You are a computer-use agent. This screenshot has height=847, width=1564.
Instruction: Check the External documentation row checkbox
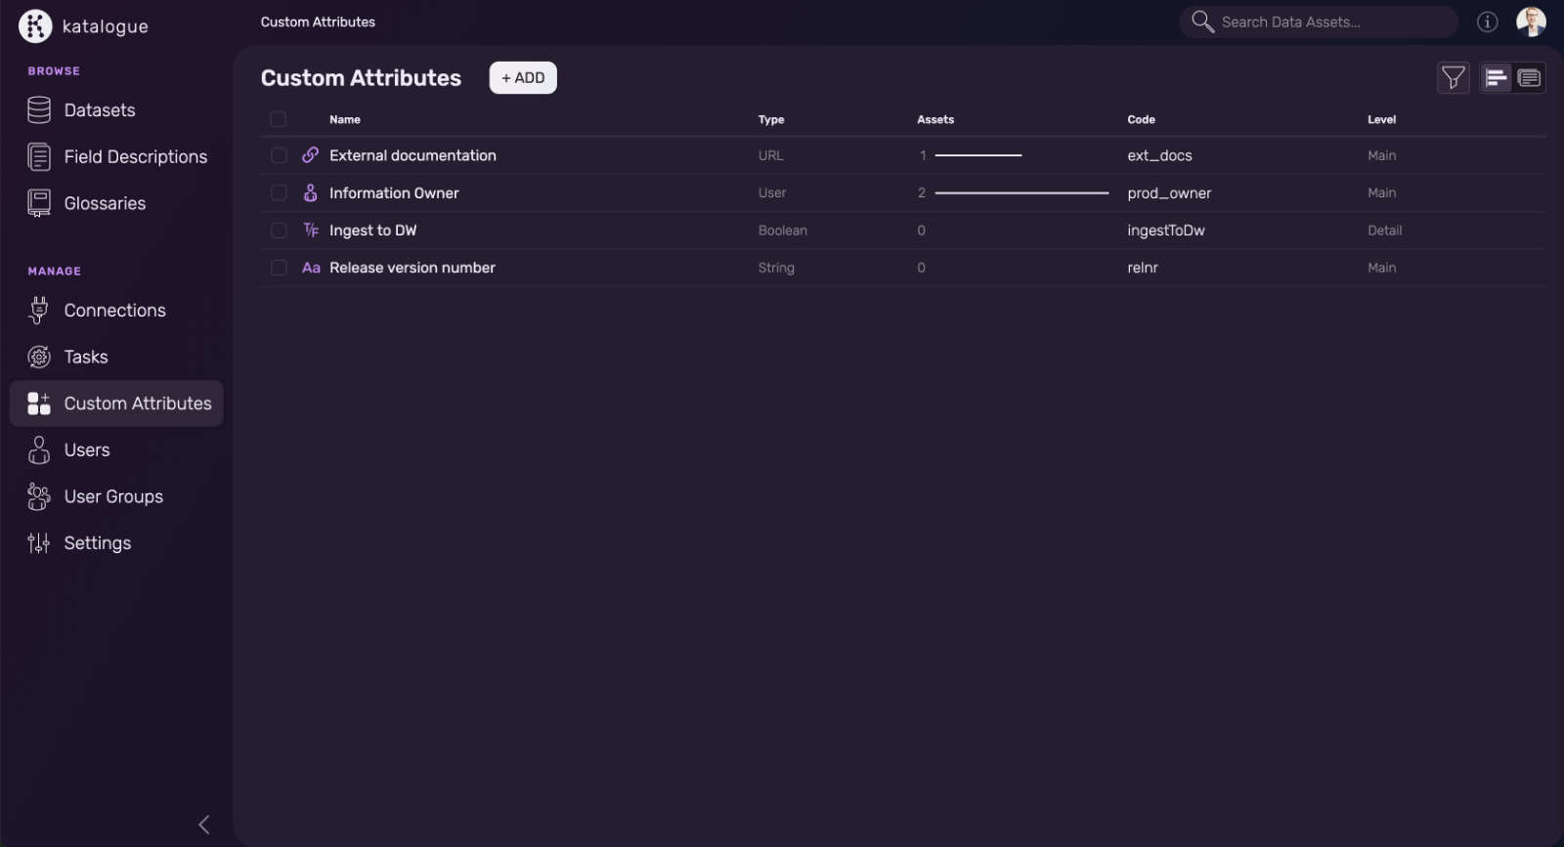279,155
